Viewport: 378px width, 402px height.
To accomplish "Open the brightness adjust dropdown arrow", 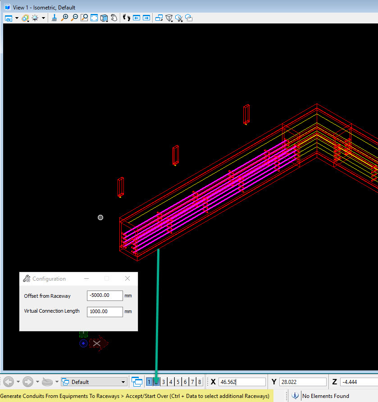I will point(44,18).
